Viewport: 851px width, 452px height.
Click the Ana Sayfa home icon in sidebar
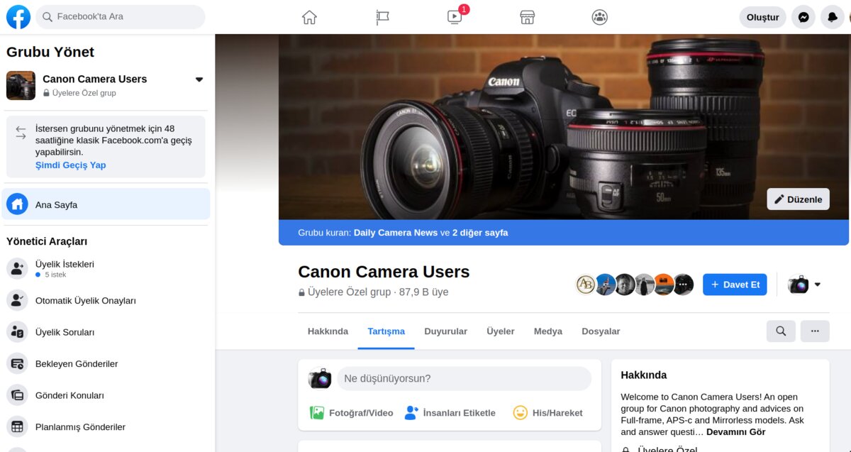point(17,204)
